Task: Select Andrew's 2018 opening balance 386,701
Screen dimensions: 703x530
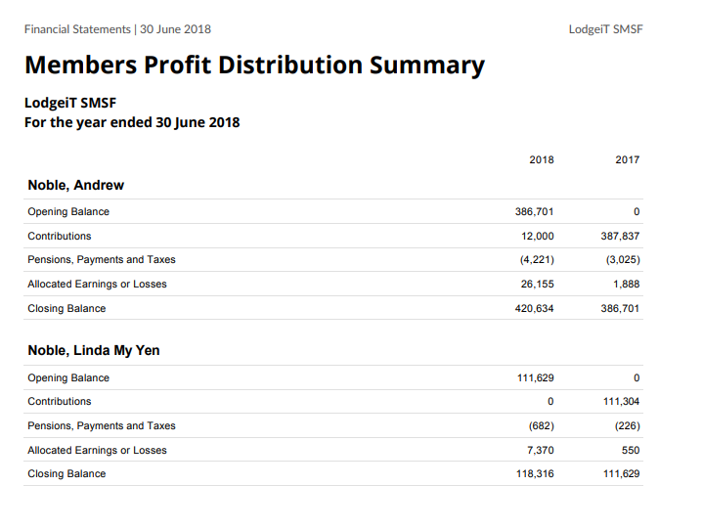Action: pos(534,211)
